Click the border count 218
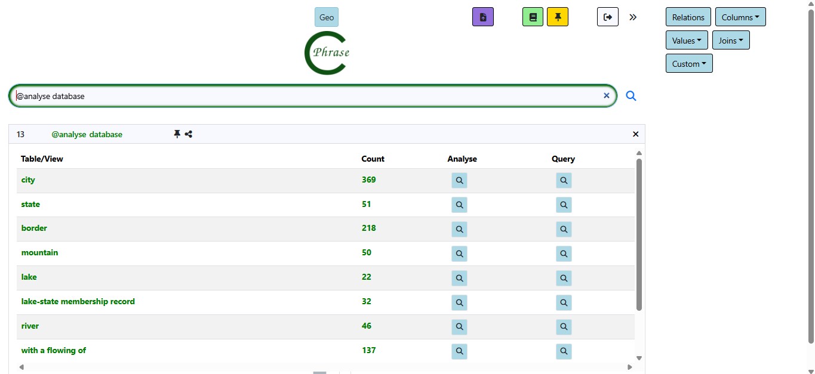The width and height of the screenshot is (815, 374). 368,228
